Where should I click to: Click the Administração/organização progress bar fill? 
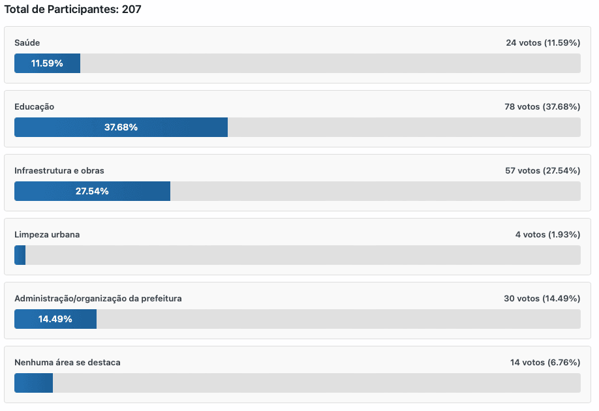click(x=55, y=319)
